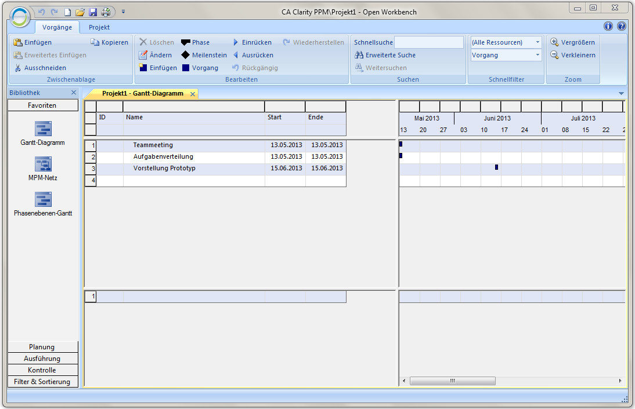Screen dimensions: 635x409
Task: Expand the quick access toolbar customize arrow
Action: click(x=123, y=12)
